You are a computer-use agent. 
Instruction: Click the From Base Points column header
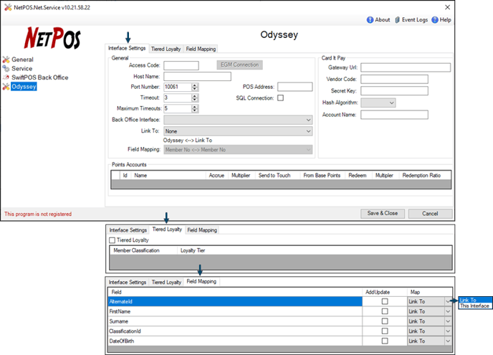click(x=322, y=175)
